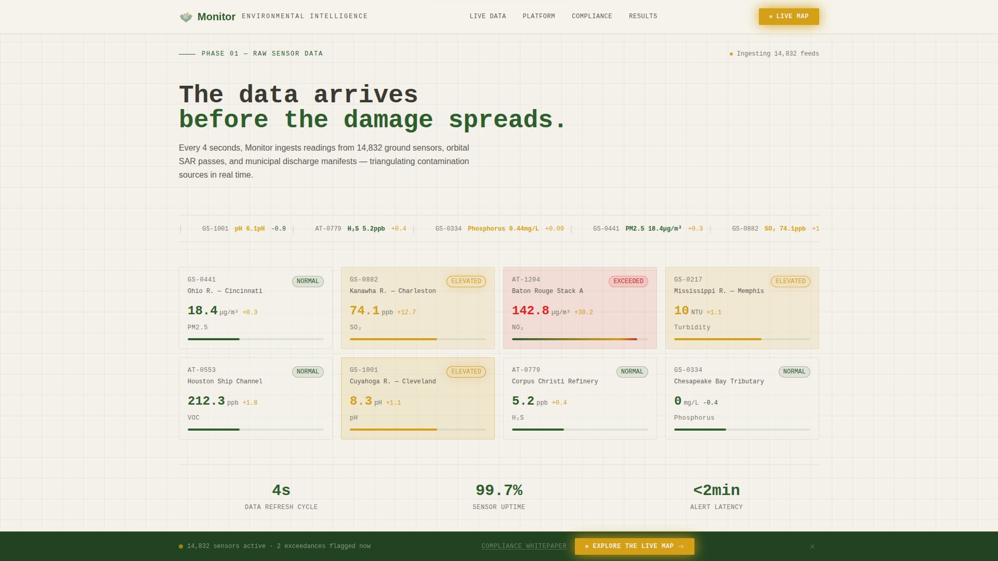Go to the Platform nav item
The height and width of the screenshot is (561, 998).
539,16
